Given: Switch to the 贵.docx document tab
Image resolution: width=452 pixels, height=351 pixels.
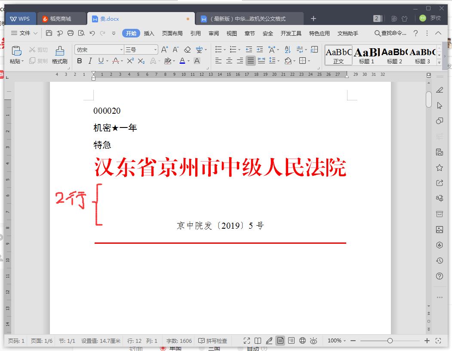Looking at the screenshot, I should click(x=111, y=19).
